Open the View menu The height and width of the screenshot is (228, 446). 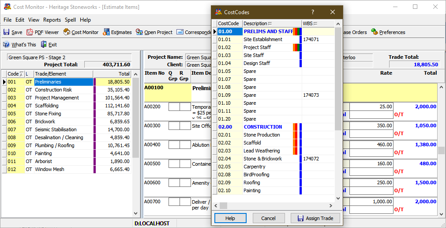(34, 20)
